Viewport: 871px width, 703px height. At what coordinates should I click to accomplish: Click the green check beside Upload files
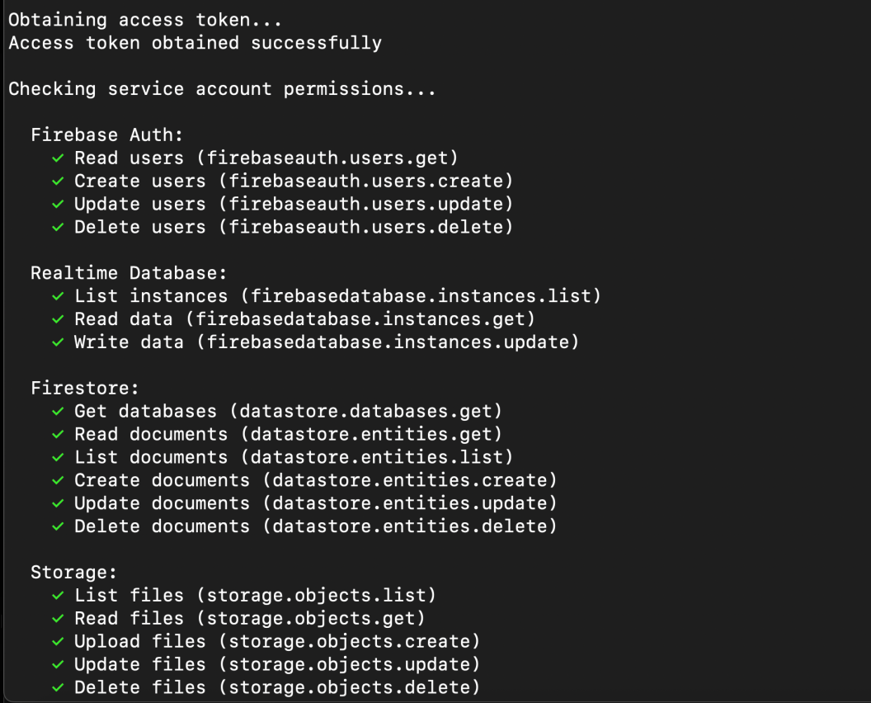(58, 641)
